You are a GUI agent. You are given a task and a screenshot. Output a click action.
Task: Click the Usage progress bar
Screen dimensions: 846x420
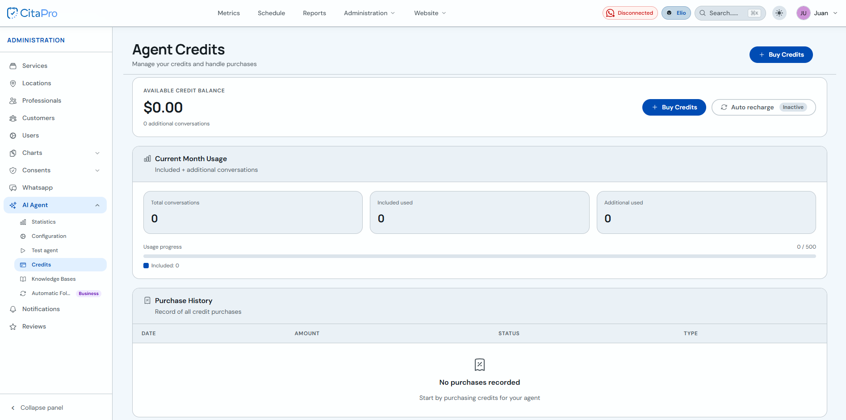480,256
